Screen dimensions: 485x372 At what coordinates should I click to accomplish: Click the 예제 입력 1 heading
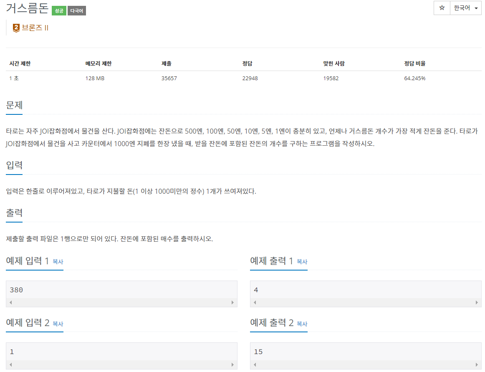(x=28, y=261)
